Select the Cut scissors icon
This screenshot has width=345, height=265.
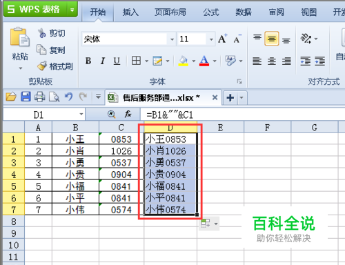coord(42,33)
